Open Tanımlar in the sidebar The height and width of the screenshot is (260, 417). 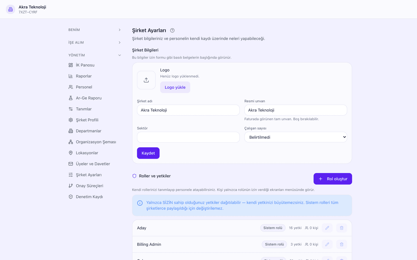95,109
